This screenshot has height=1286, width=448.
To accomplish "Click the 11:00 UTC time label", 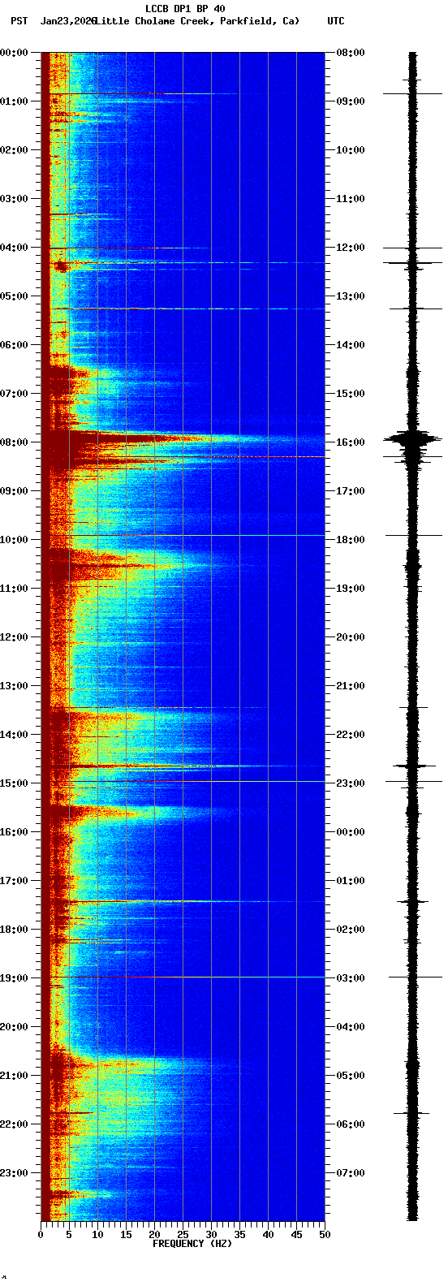I will click(x=351, y=199).
